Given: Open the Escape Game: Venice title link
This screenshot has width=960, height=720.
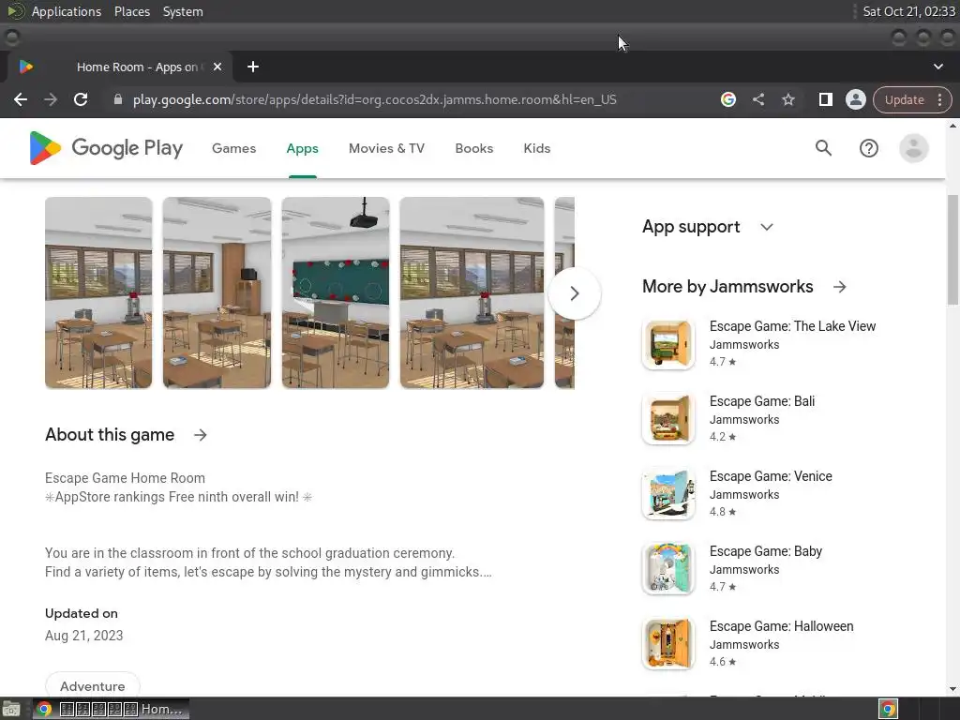Looking at the screenshot, I should pos(771,476).
